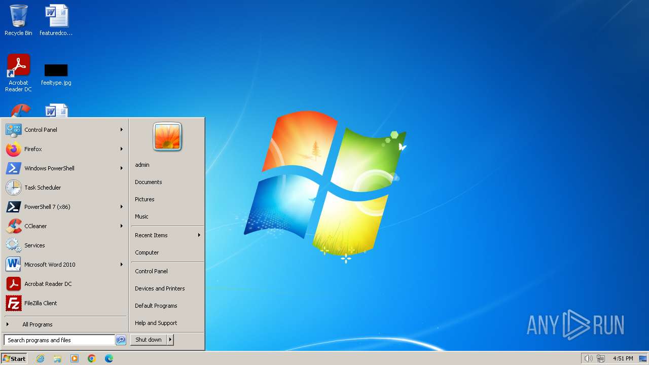Launch Firefox from the Start menu
Screen dimensions: 649x365
[x=64, y=149]
